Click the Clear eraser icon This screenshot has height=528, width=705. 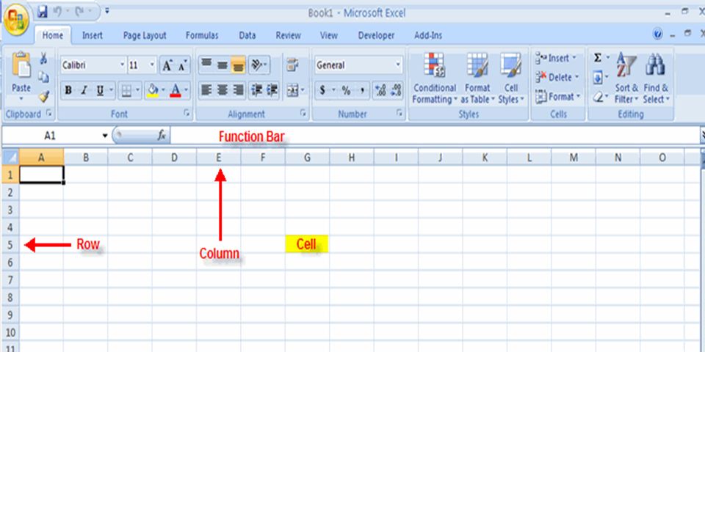(598, 97)
